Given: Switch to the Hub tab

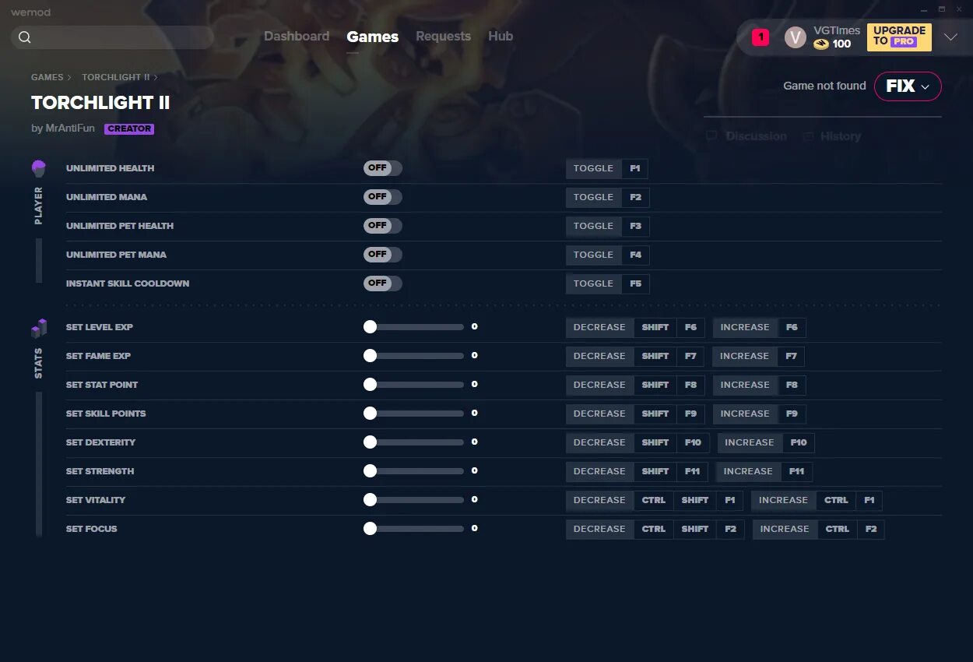Looking at the screenshot, I should (501, 36).
